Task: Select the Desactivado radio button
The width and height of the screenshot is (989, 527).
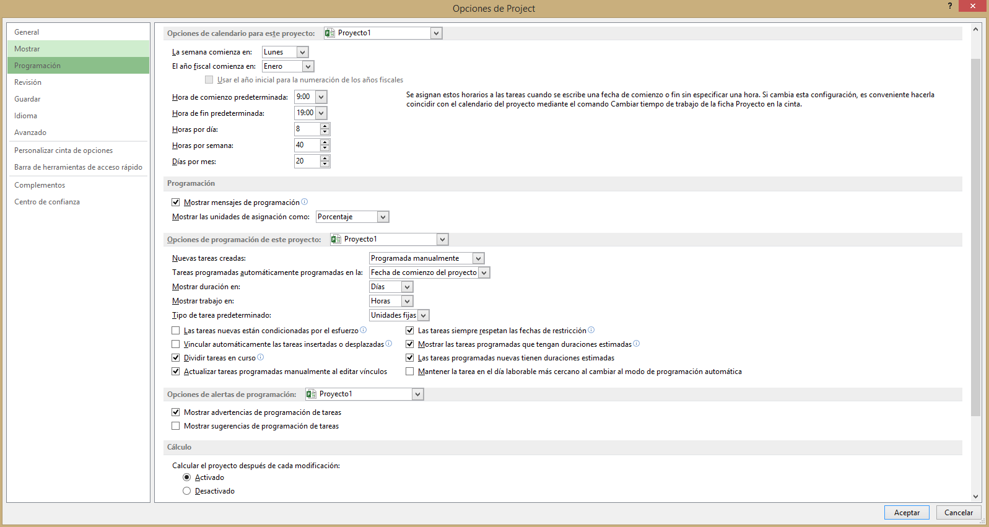Action: point(187,491)
